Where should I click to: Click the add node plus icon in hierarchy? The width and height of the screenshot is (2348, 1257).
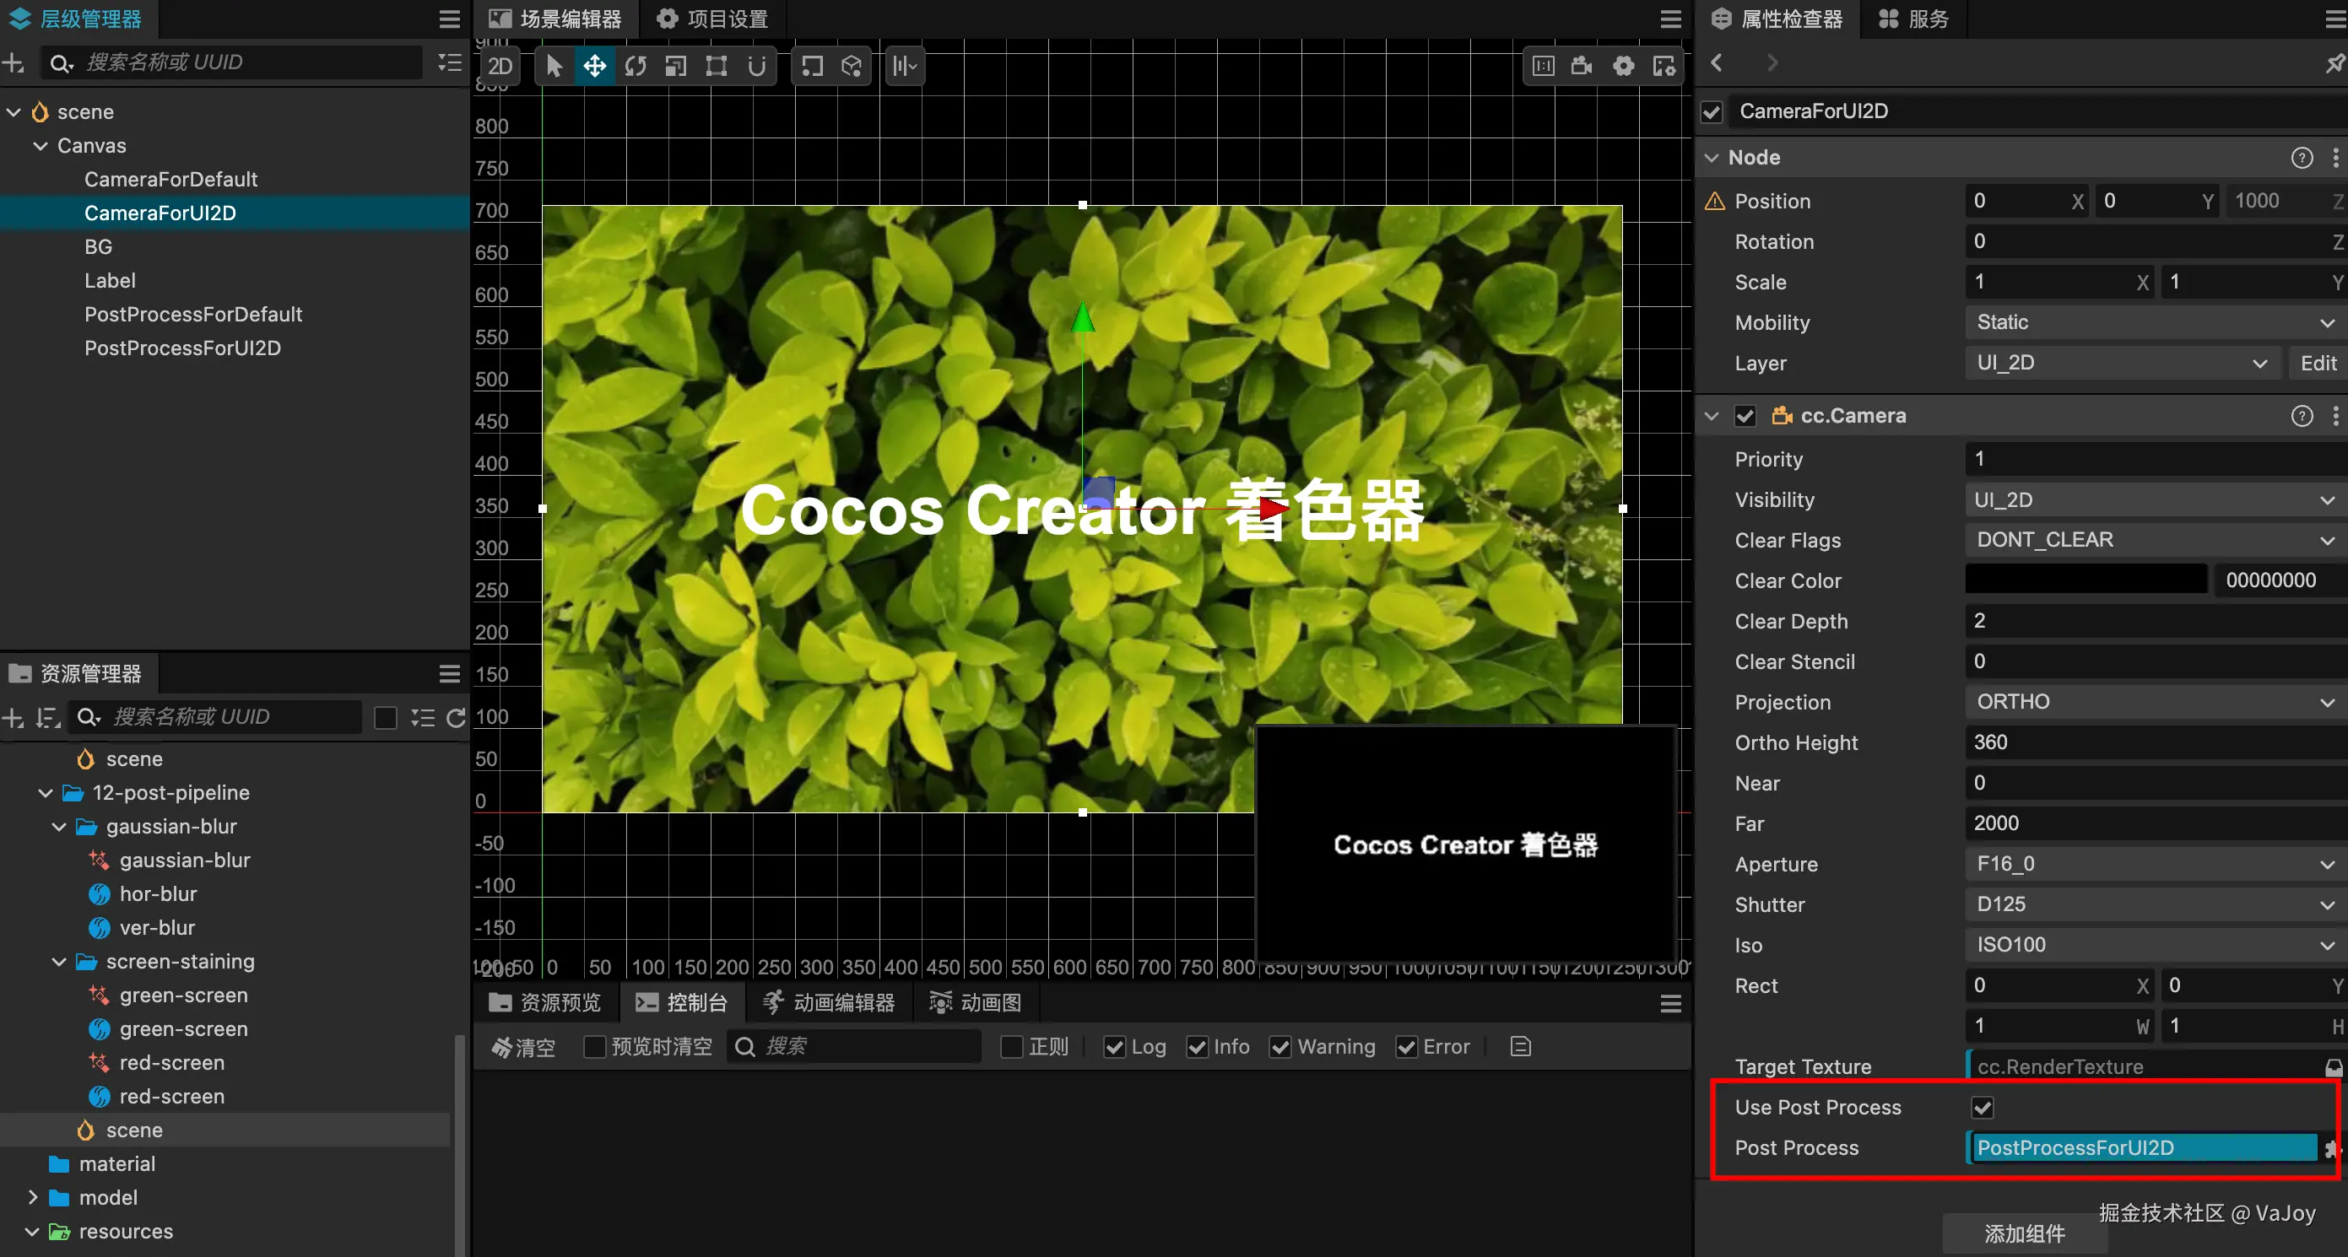pos(13,62)
